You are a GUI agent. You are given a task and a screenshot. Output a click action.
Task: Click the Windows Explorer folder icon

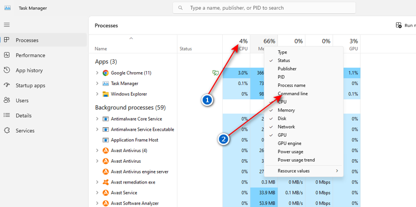pos(106,94)
